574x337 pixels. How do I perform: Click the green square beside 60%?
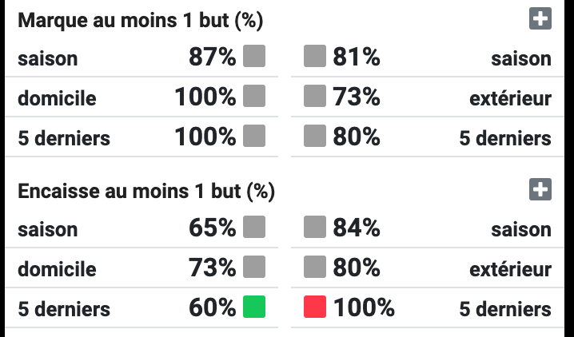point(254,307)
